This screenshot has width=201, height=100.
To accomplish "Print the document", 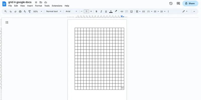I will click(20, 11).
